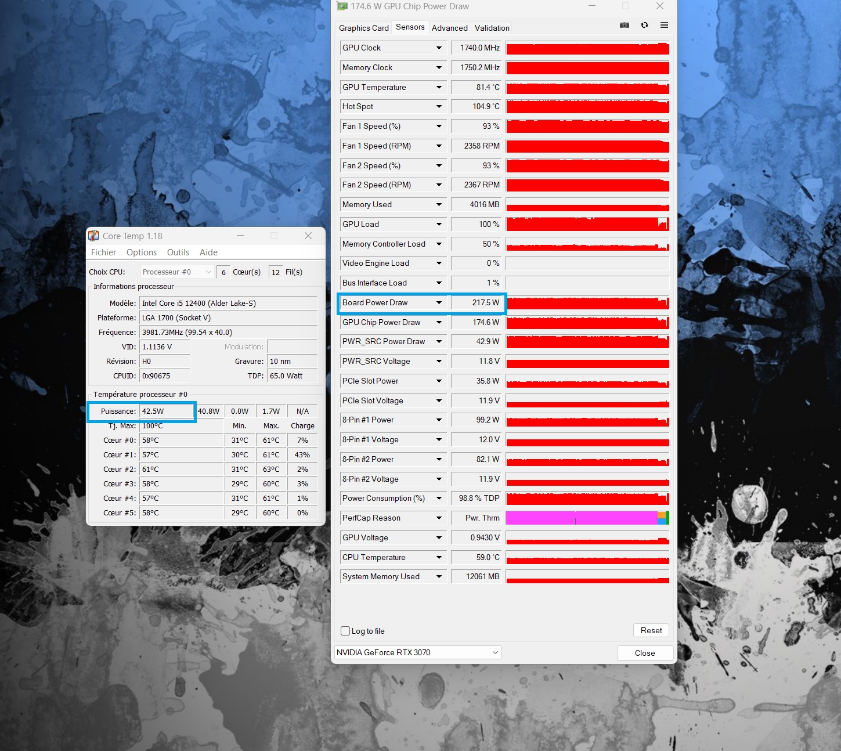Select the Sensors tab

(410, 27)
